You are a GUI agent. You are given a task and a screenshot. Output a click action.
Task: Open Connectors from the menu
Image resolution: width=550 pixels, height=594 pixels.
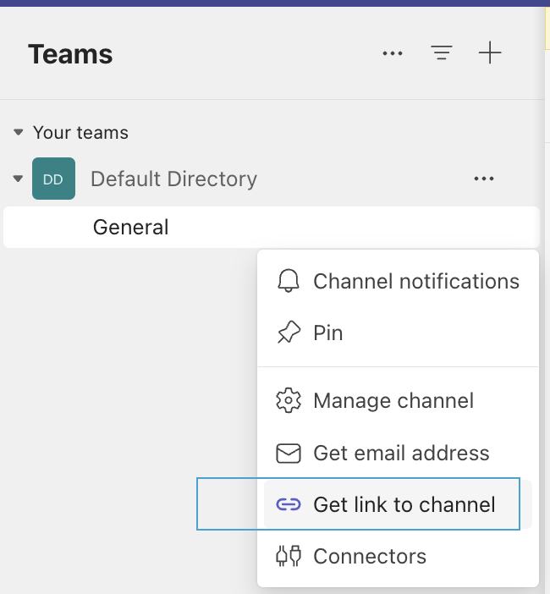[398, 556]
